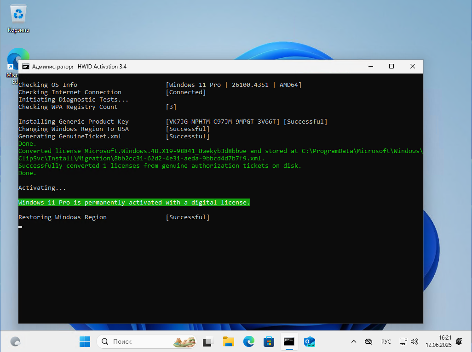The height and width of the screenshot is (352, 472).
Task: Launch File Explorer from taskbar
Action: [x=229, y=341]
